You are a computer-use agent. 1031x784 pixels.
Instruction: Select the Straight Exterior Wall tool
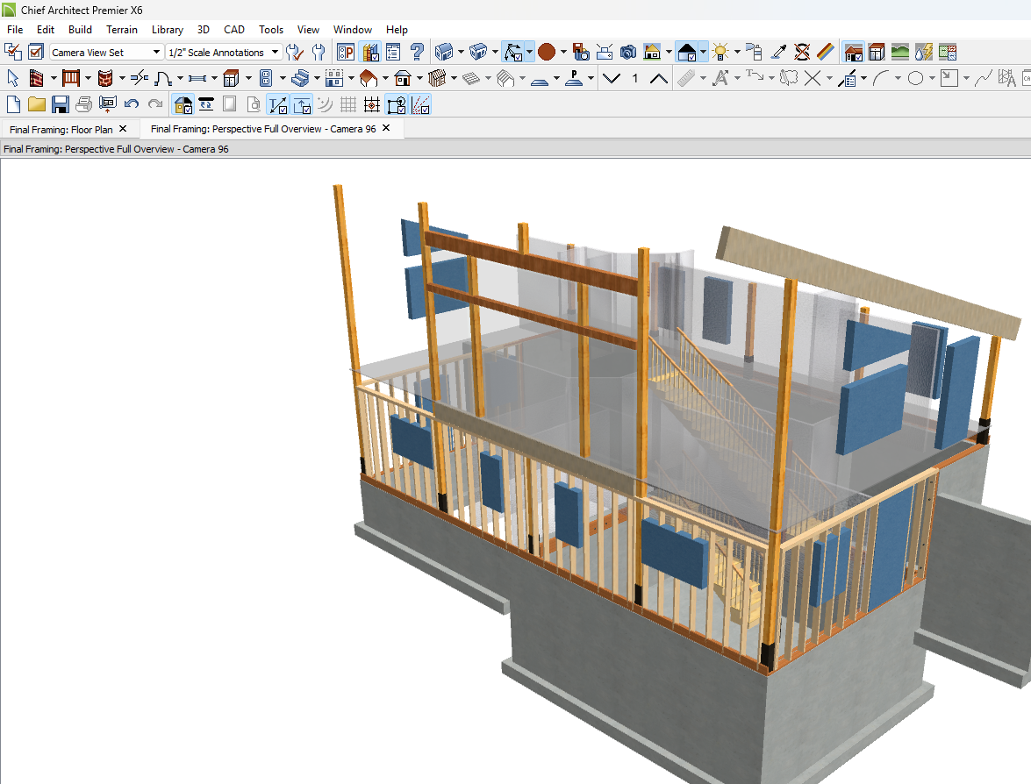pos(37,78)
